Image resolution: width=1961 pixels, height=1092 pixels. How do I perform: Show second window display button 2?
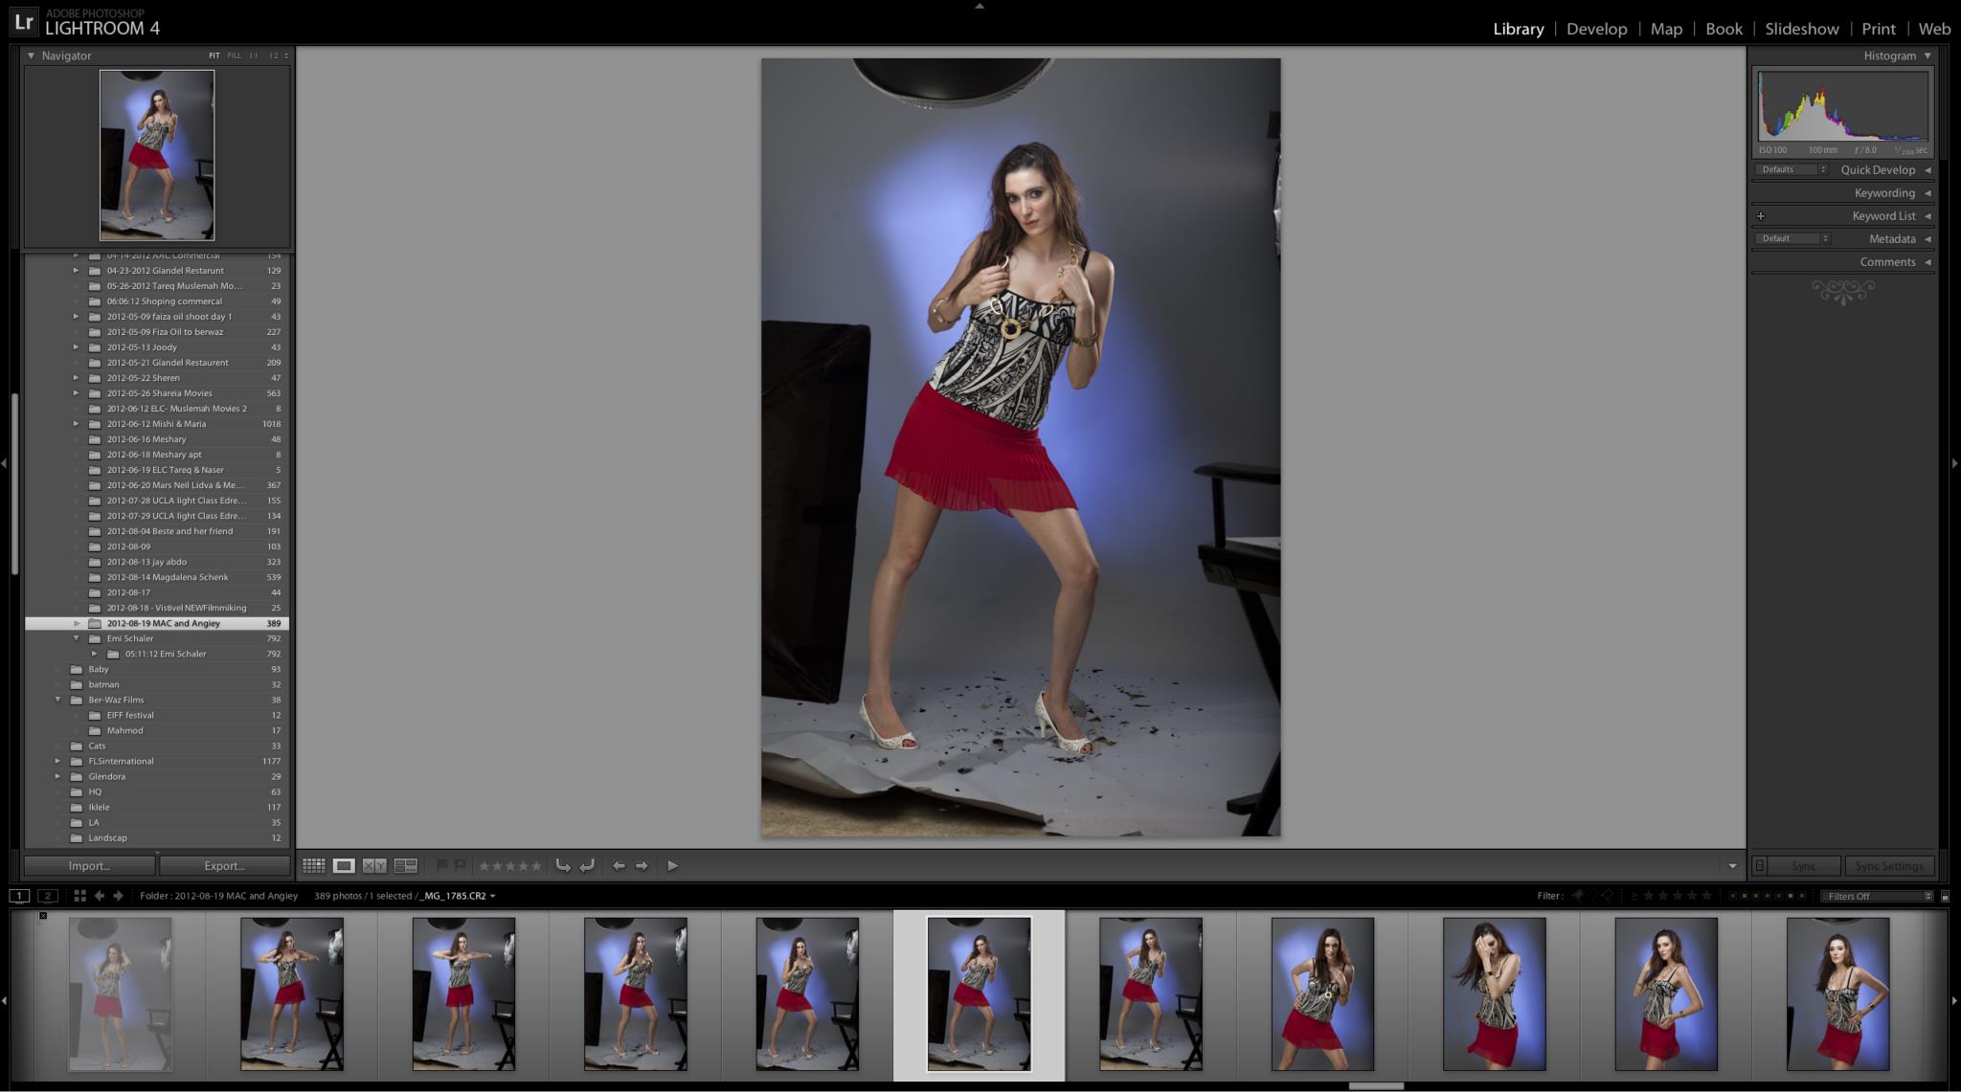[48, 896]
